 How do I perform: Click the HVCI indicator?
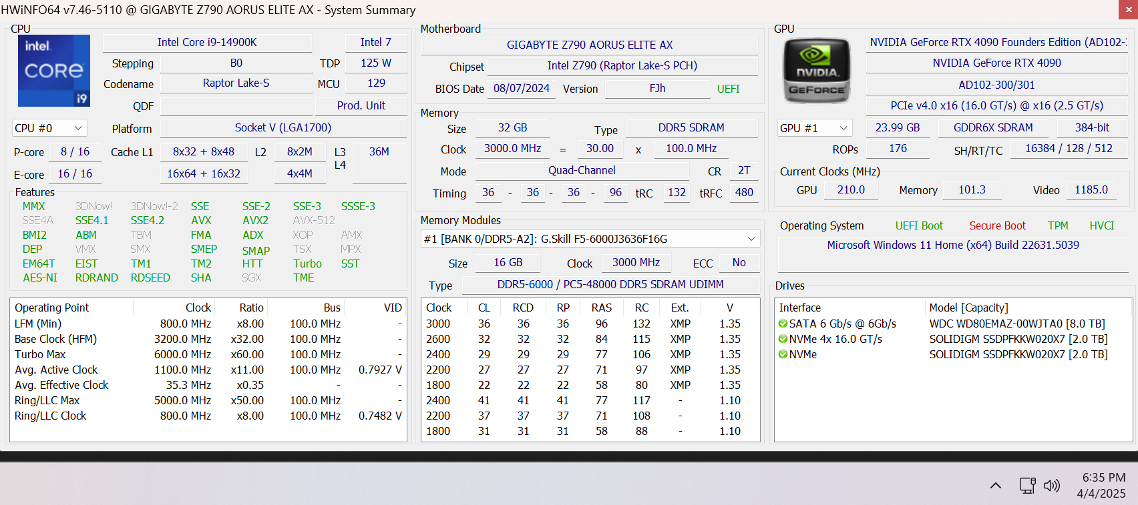click(1102, 225)
